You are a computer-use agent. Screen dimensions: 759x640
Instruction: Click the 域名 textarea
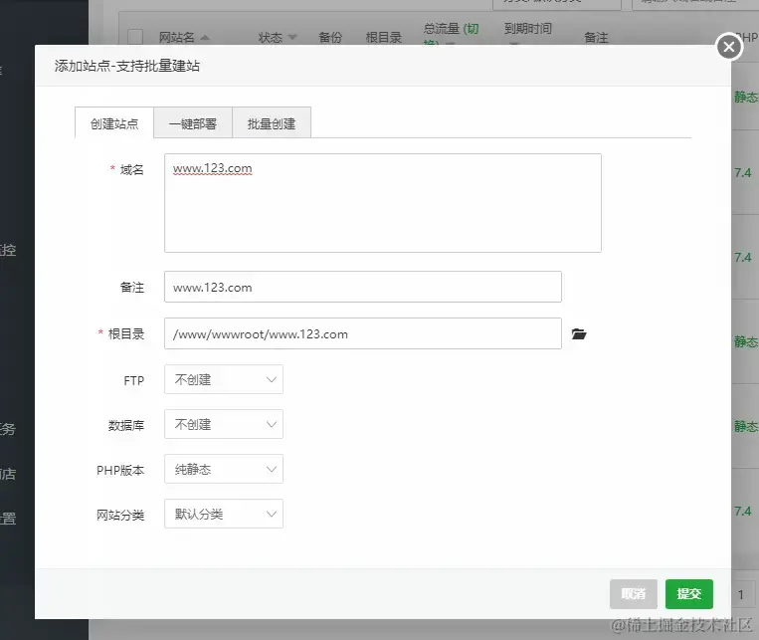click(383, 203)
